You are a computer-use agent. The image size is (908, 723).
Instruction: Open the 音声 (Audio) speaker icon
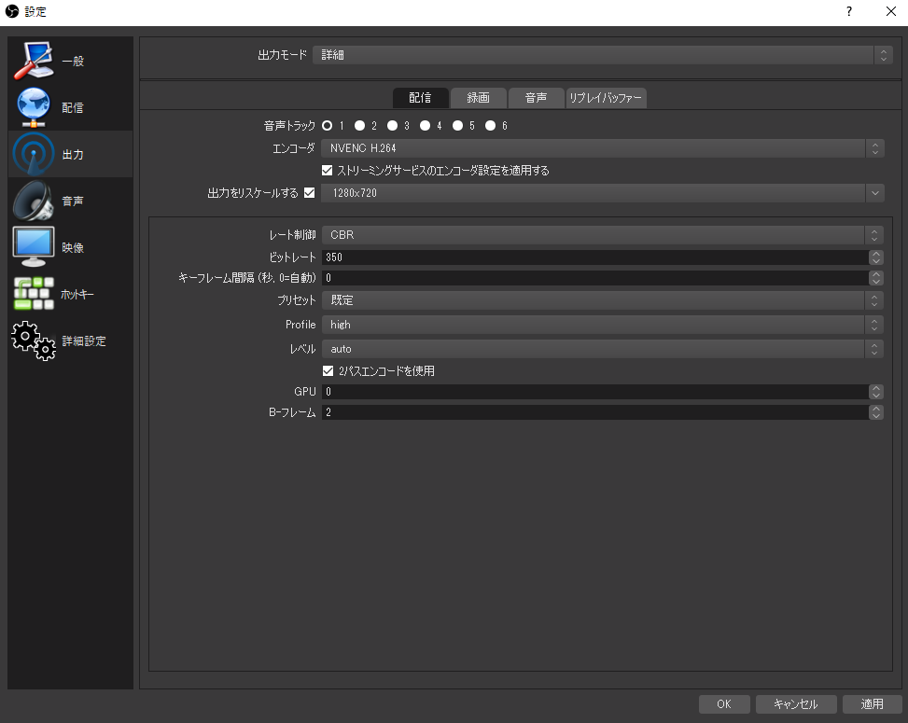pos(34,201)
